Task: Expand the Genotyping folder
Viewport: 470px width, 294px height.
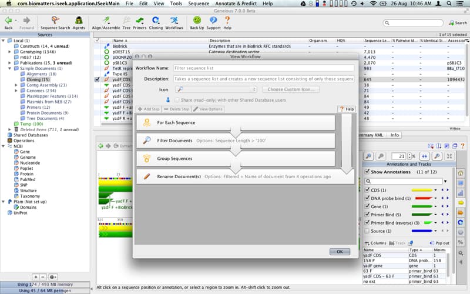Action: point(9,52)
